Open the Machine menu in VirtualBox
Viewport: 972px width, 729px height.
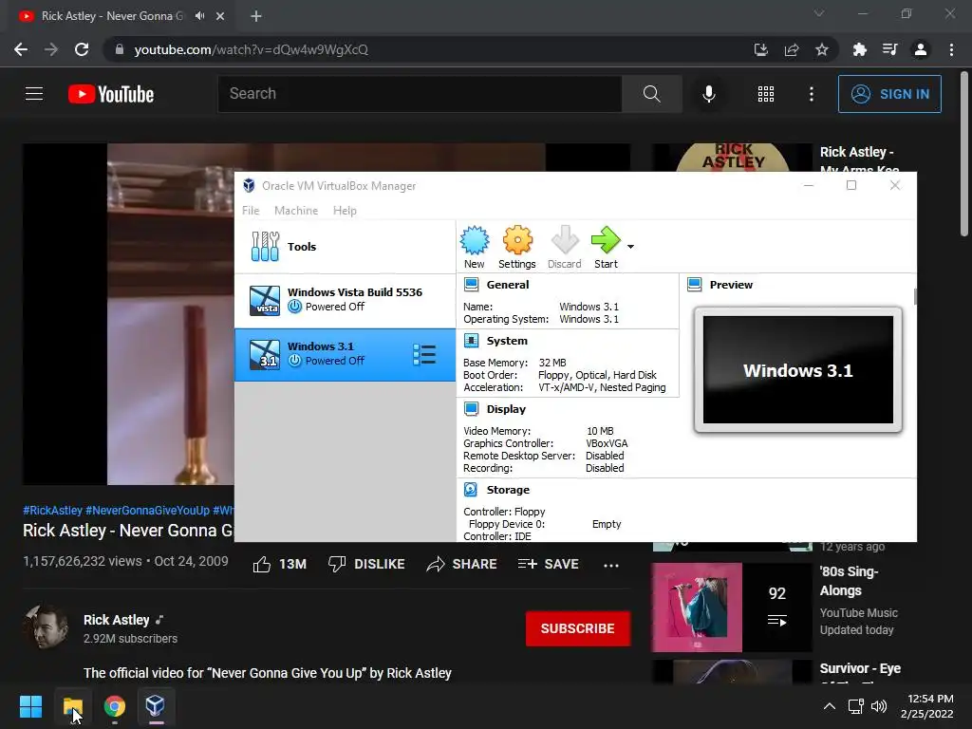coord(296,211)
